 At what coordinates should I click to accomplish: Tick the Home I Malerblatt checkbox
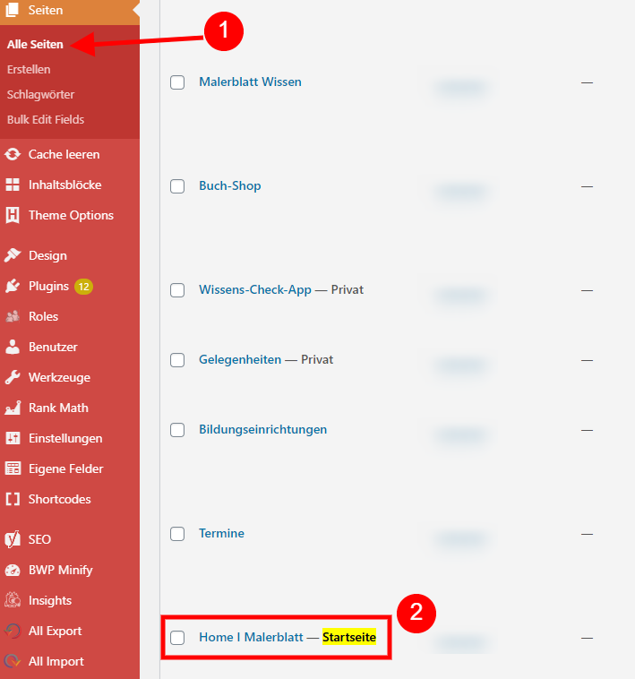[x=177, y=638]
